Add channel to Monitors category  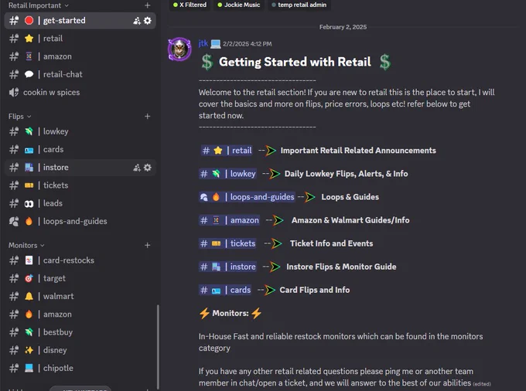[147, 245]
